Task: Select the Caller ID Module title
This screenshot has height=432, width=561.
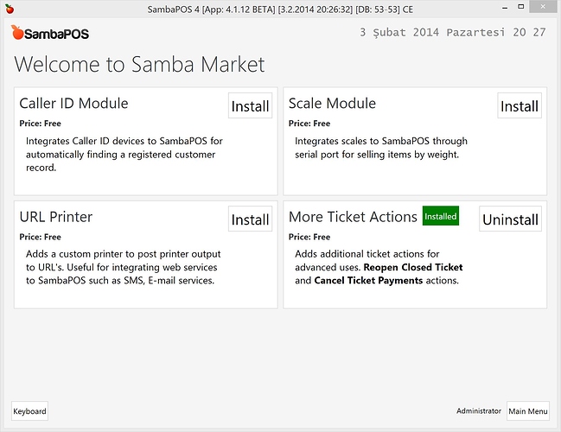Action: (x=73, y=104)
